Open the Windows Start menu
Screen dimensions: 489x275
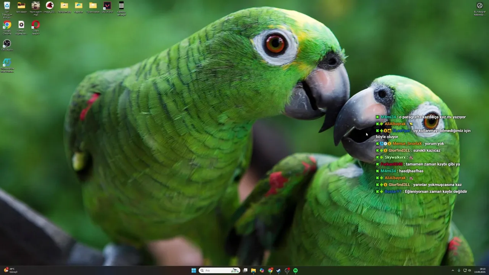pos(194,270)
